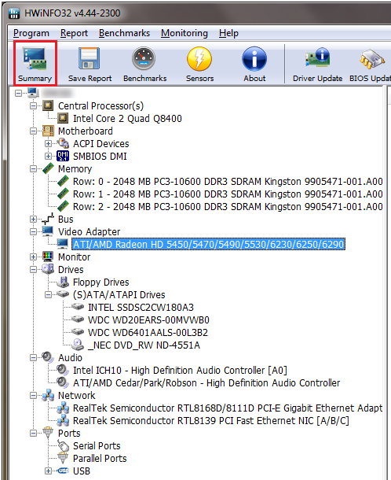
Task: Click the (S)ATA/ATAPI Drives disk icon
Action: (x=63, y=294)
